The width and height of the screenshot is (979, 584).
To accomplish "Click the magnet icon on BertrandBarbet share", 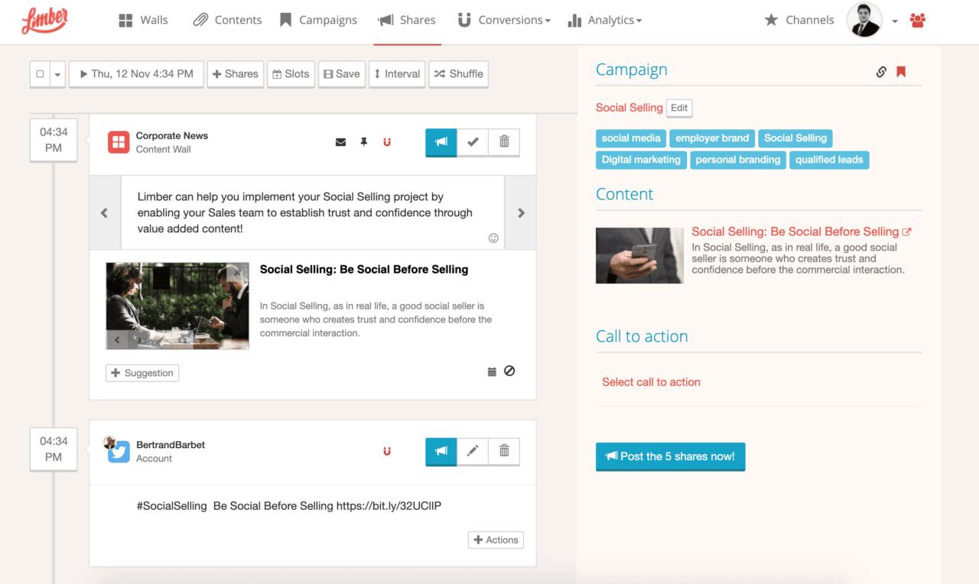I will (387, 451).
